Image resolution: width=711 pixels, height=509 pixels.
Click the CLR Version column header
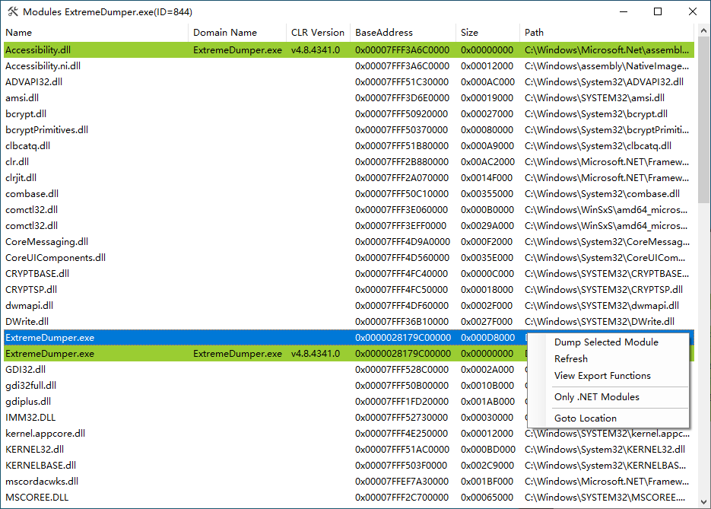pyautogui.click(x=318, y=32)
